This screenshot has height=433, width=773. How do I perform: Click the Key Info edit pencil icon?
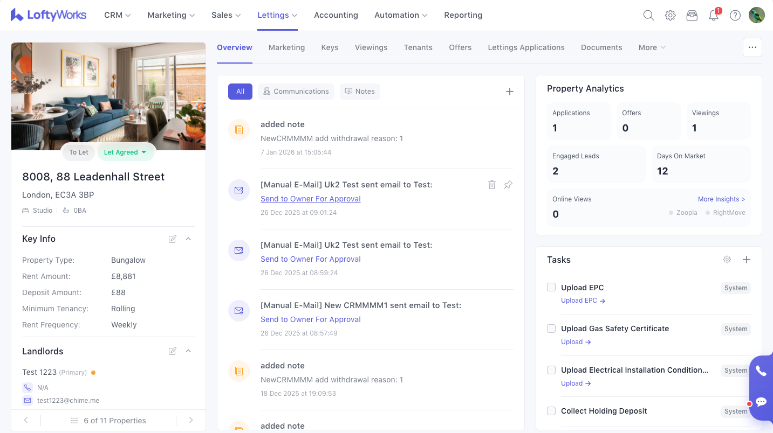(173, 239)
